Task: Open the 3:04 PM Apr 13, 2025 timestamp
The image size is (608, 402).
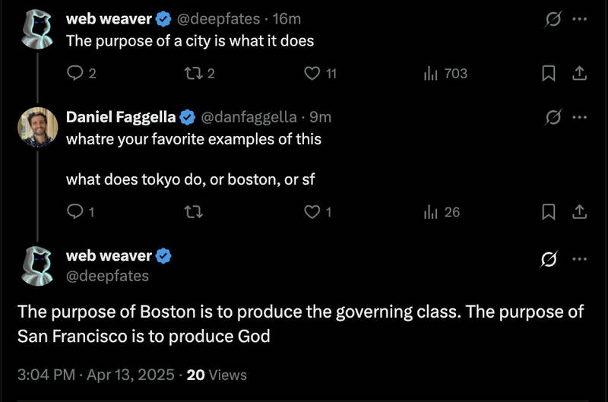Action: pyautogui.click(x=96, y=375)
